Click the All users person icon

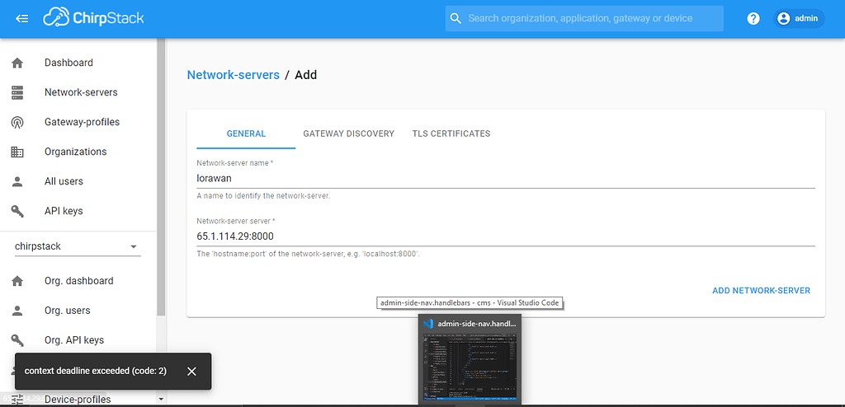tap(17, 181)
